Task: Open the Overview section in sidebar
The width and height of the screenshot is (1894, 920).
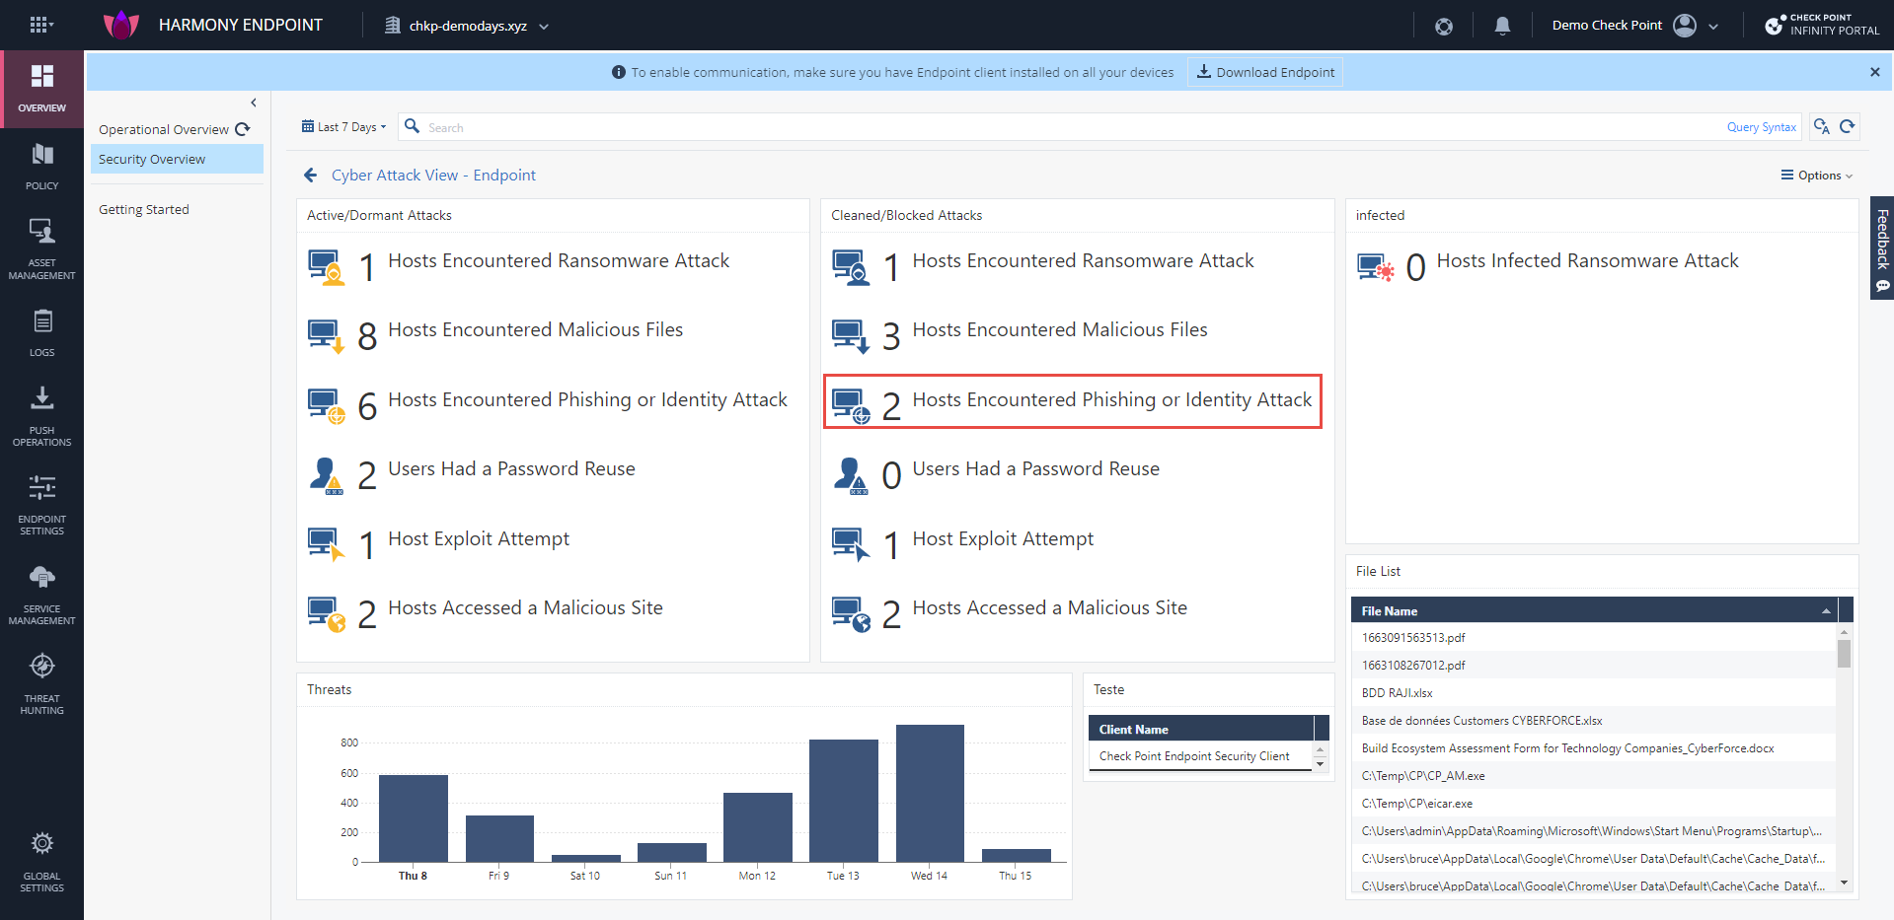Action: (41, 89)
